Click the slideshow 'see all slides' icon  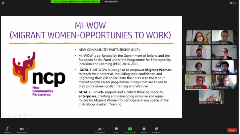20,115
